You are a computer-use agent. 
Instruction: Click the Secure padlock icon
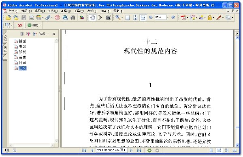click(x=210, y=17)
